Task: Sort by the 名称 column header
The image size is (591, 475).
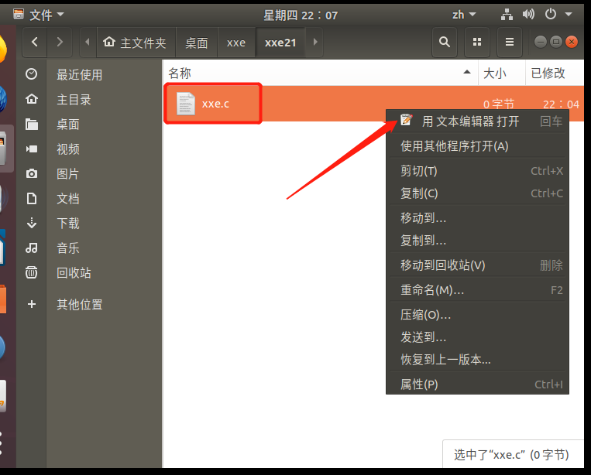Action: [x=321, y=73]
